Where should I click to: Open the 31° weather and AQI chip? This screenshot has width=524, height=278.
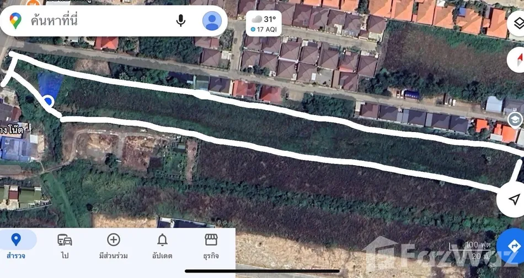click(264, 23)
